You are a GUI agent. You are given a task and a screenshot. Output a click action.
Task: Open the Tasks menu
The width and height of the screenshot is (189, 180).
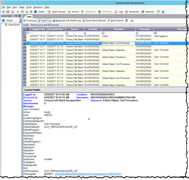pyautogui.click(x=22, y=7)
